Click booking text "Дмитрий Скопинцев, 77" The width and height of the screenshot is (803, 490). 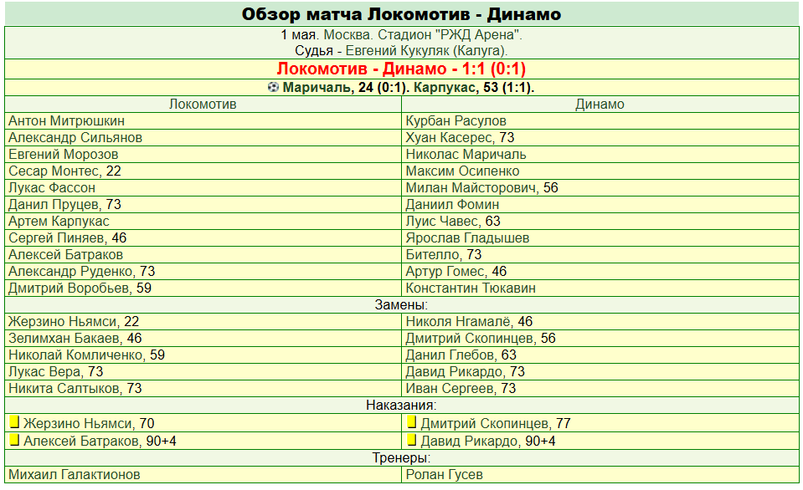(x=496, y=423)
